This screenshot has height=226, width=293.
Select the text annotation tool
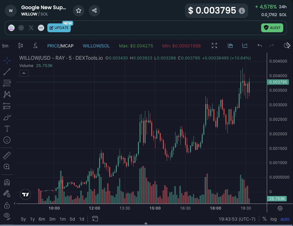coord(7,129)
